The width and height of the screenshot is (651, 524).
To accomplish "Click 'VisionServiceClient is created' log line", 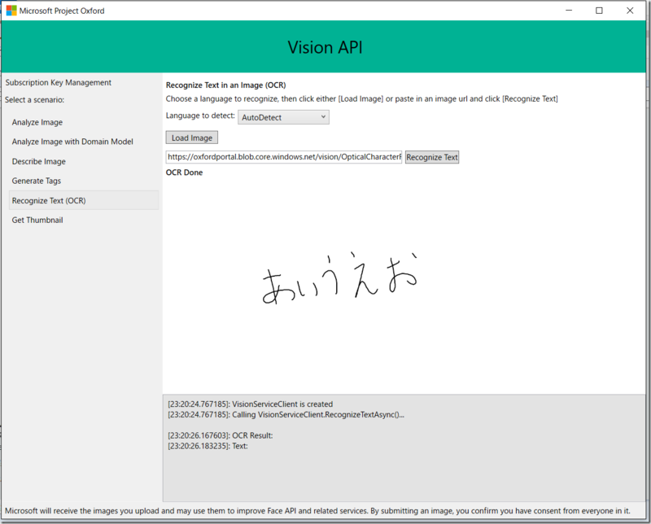I will [x=251, y=404].
